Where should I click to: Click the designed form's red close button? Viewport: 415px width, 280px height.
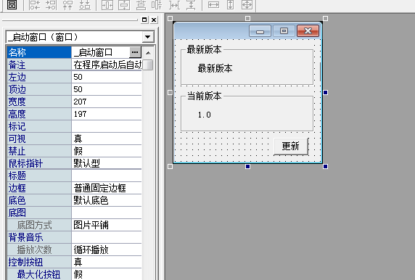(308, 31)
